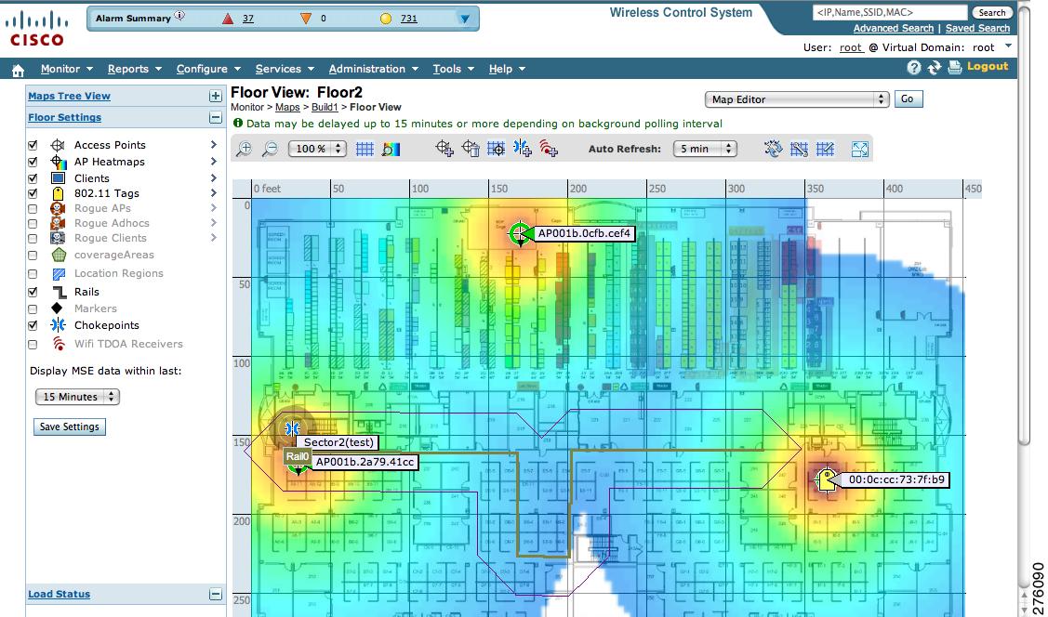Viewport: 1048px width, 617px height.
Task: Uncheck the Access Points checkbox
Action: pos(33,145)
